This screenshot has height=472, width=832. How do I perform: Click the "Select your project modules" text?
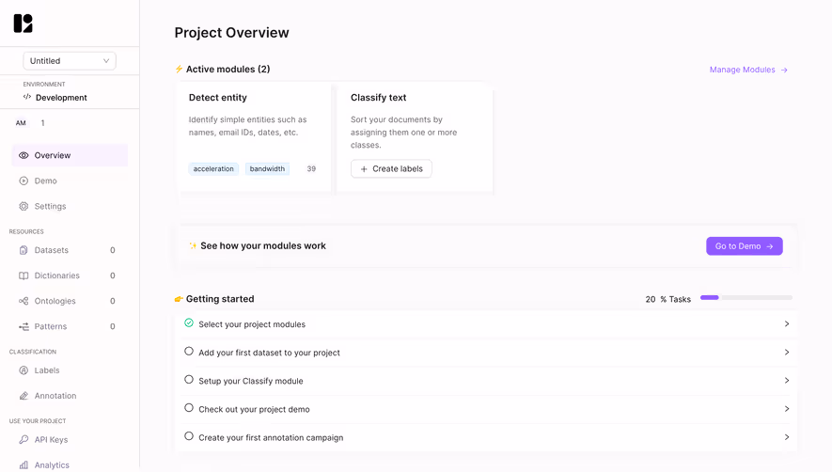coord(252,324)
